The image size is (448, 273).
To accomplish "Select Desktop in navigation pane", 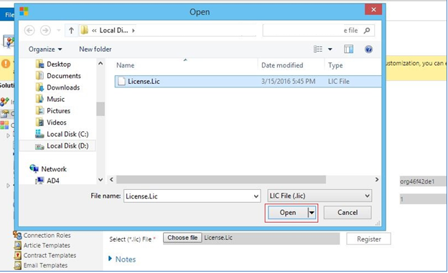I will [x=59, y=64].
